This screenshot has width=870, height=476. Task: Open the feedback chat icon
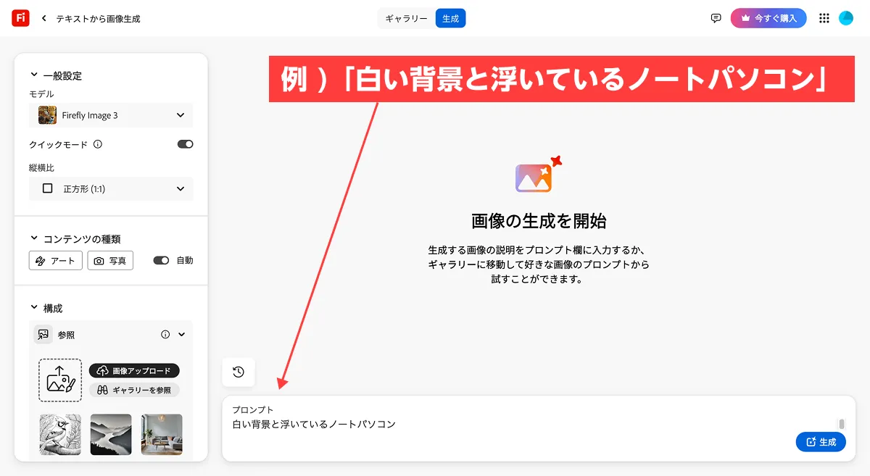(716, 18)
